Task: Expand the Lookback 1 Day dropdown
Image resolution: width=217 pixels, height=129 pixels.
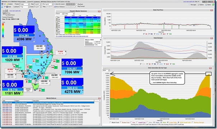Action: coord(25,6)
